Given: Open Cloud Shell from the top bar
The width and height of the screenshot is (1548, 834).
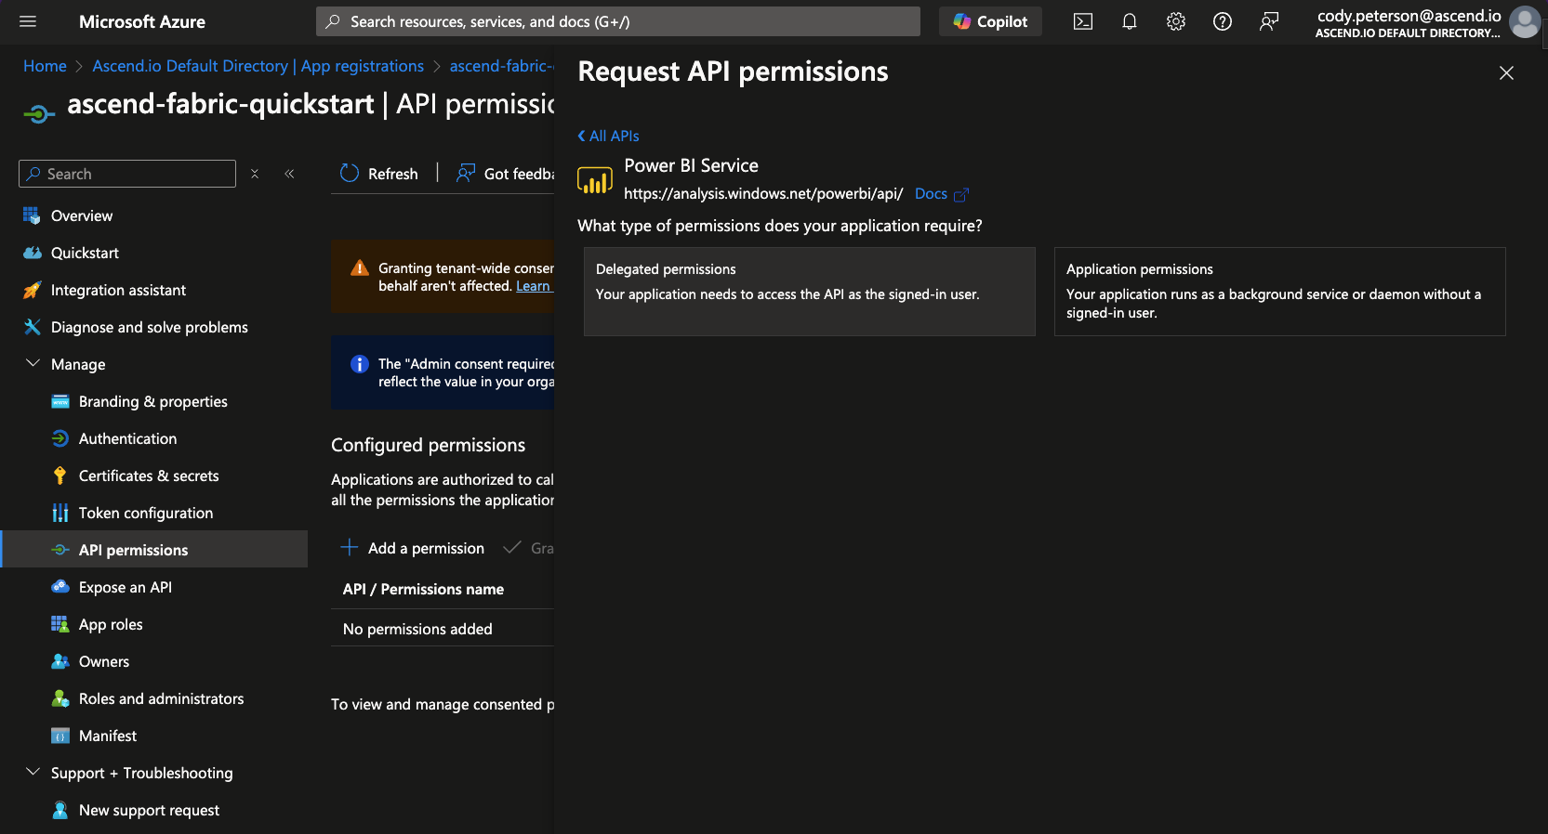Looking at the screenshot, I should (1083, 21).
